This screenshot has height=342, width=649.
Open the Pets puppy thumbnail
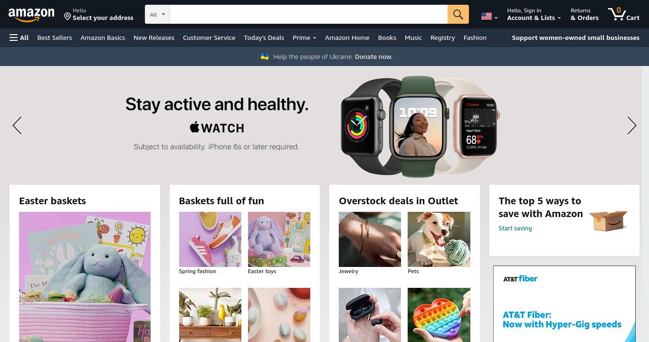[x=439, y=239]
